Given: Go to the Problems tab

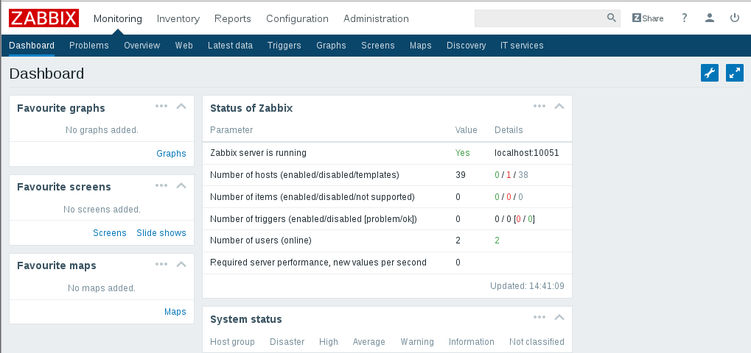Looking at the screenshot, I should click(x=89, y=46).
